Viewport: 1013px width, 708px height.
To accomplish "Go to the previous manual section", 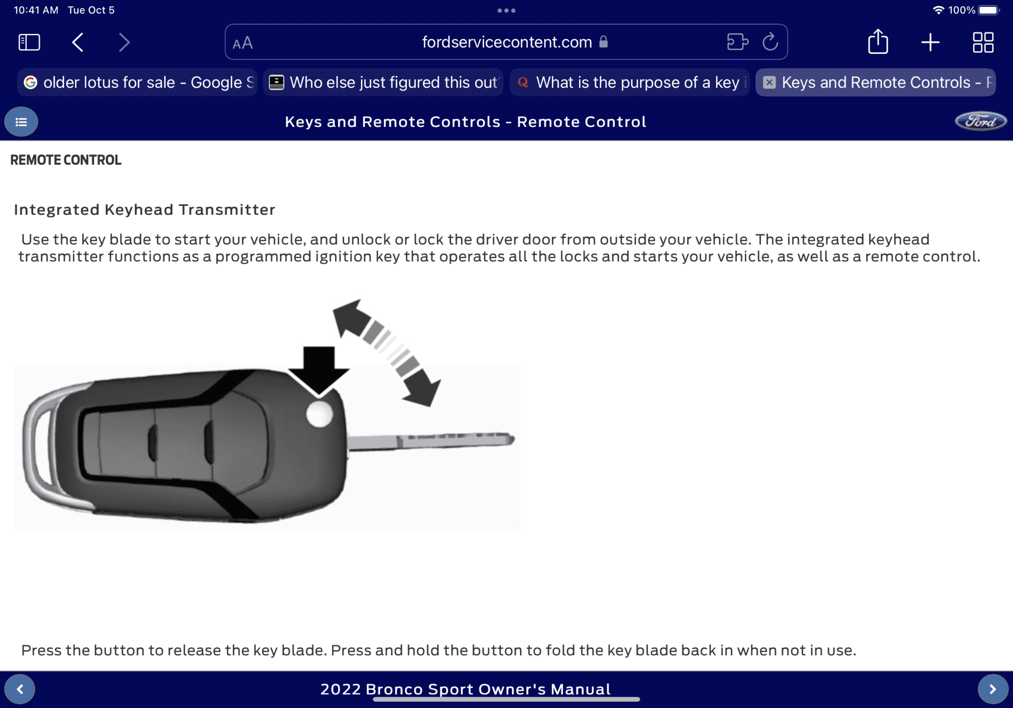I will (x=20, y=689).
